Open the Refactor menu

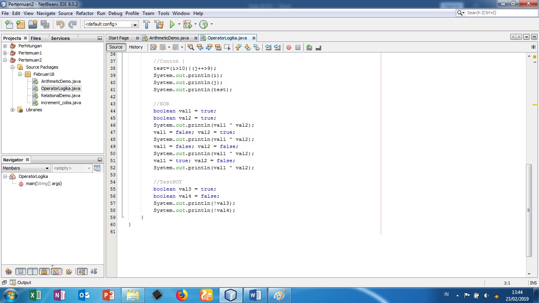pyautogui.click(x=85, y=13)
